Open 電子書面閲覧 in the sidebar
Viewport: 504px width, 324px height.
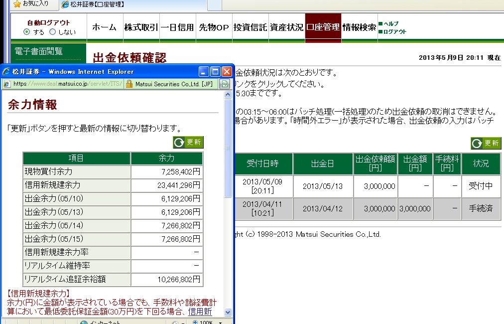click(39, 51)
